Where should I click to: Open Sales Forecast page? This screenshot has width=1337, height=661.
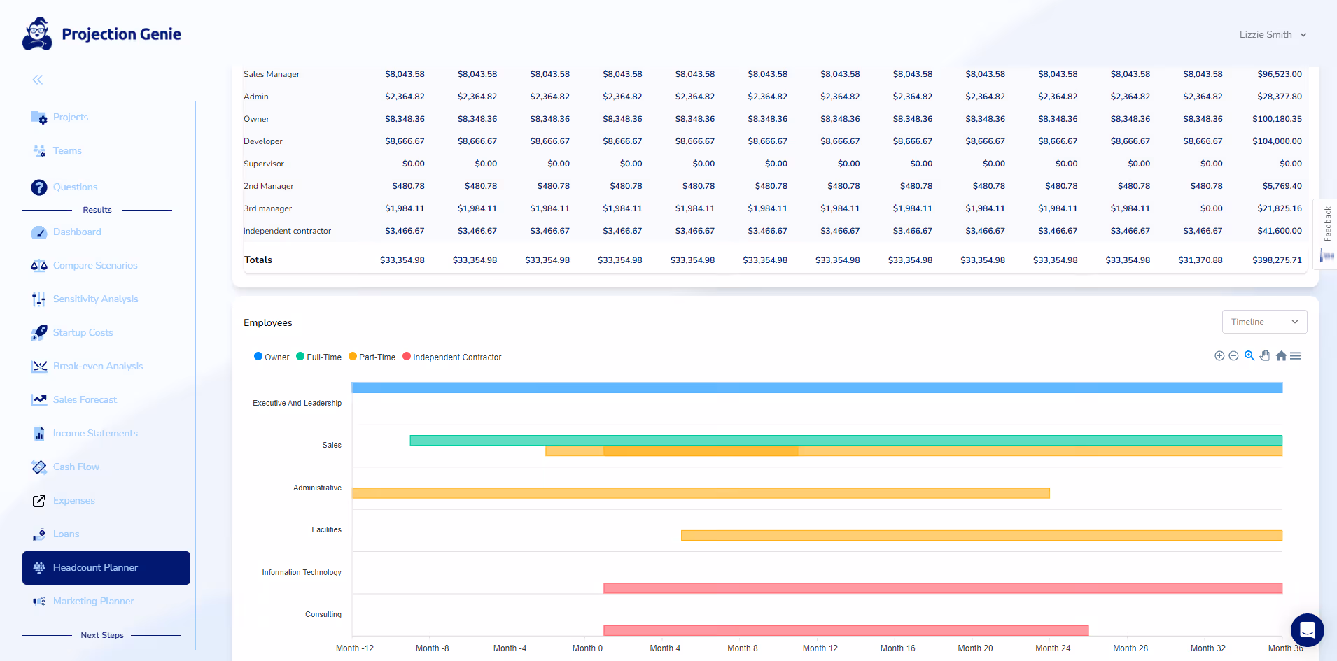(x=85, y=399)
